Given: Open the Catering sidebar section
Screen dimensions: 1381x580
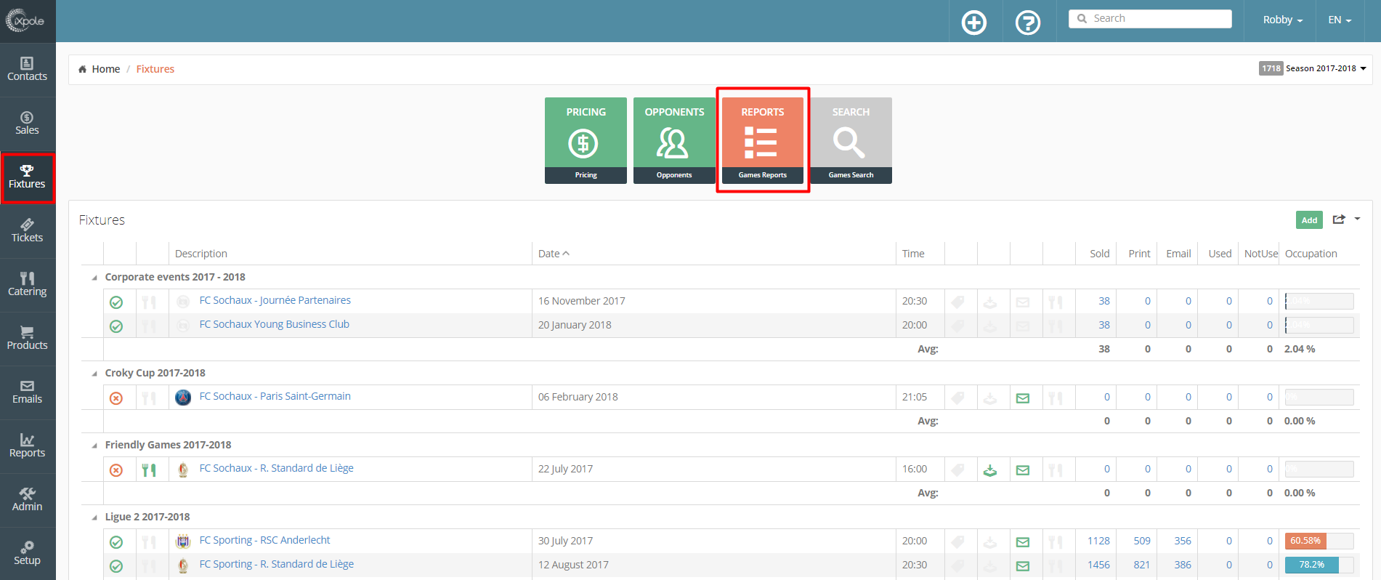Looking at the screenshot, I should pyautogui.click(x=28, y=285).
